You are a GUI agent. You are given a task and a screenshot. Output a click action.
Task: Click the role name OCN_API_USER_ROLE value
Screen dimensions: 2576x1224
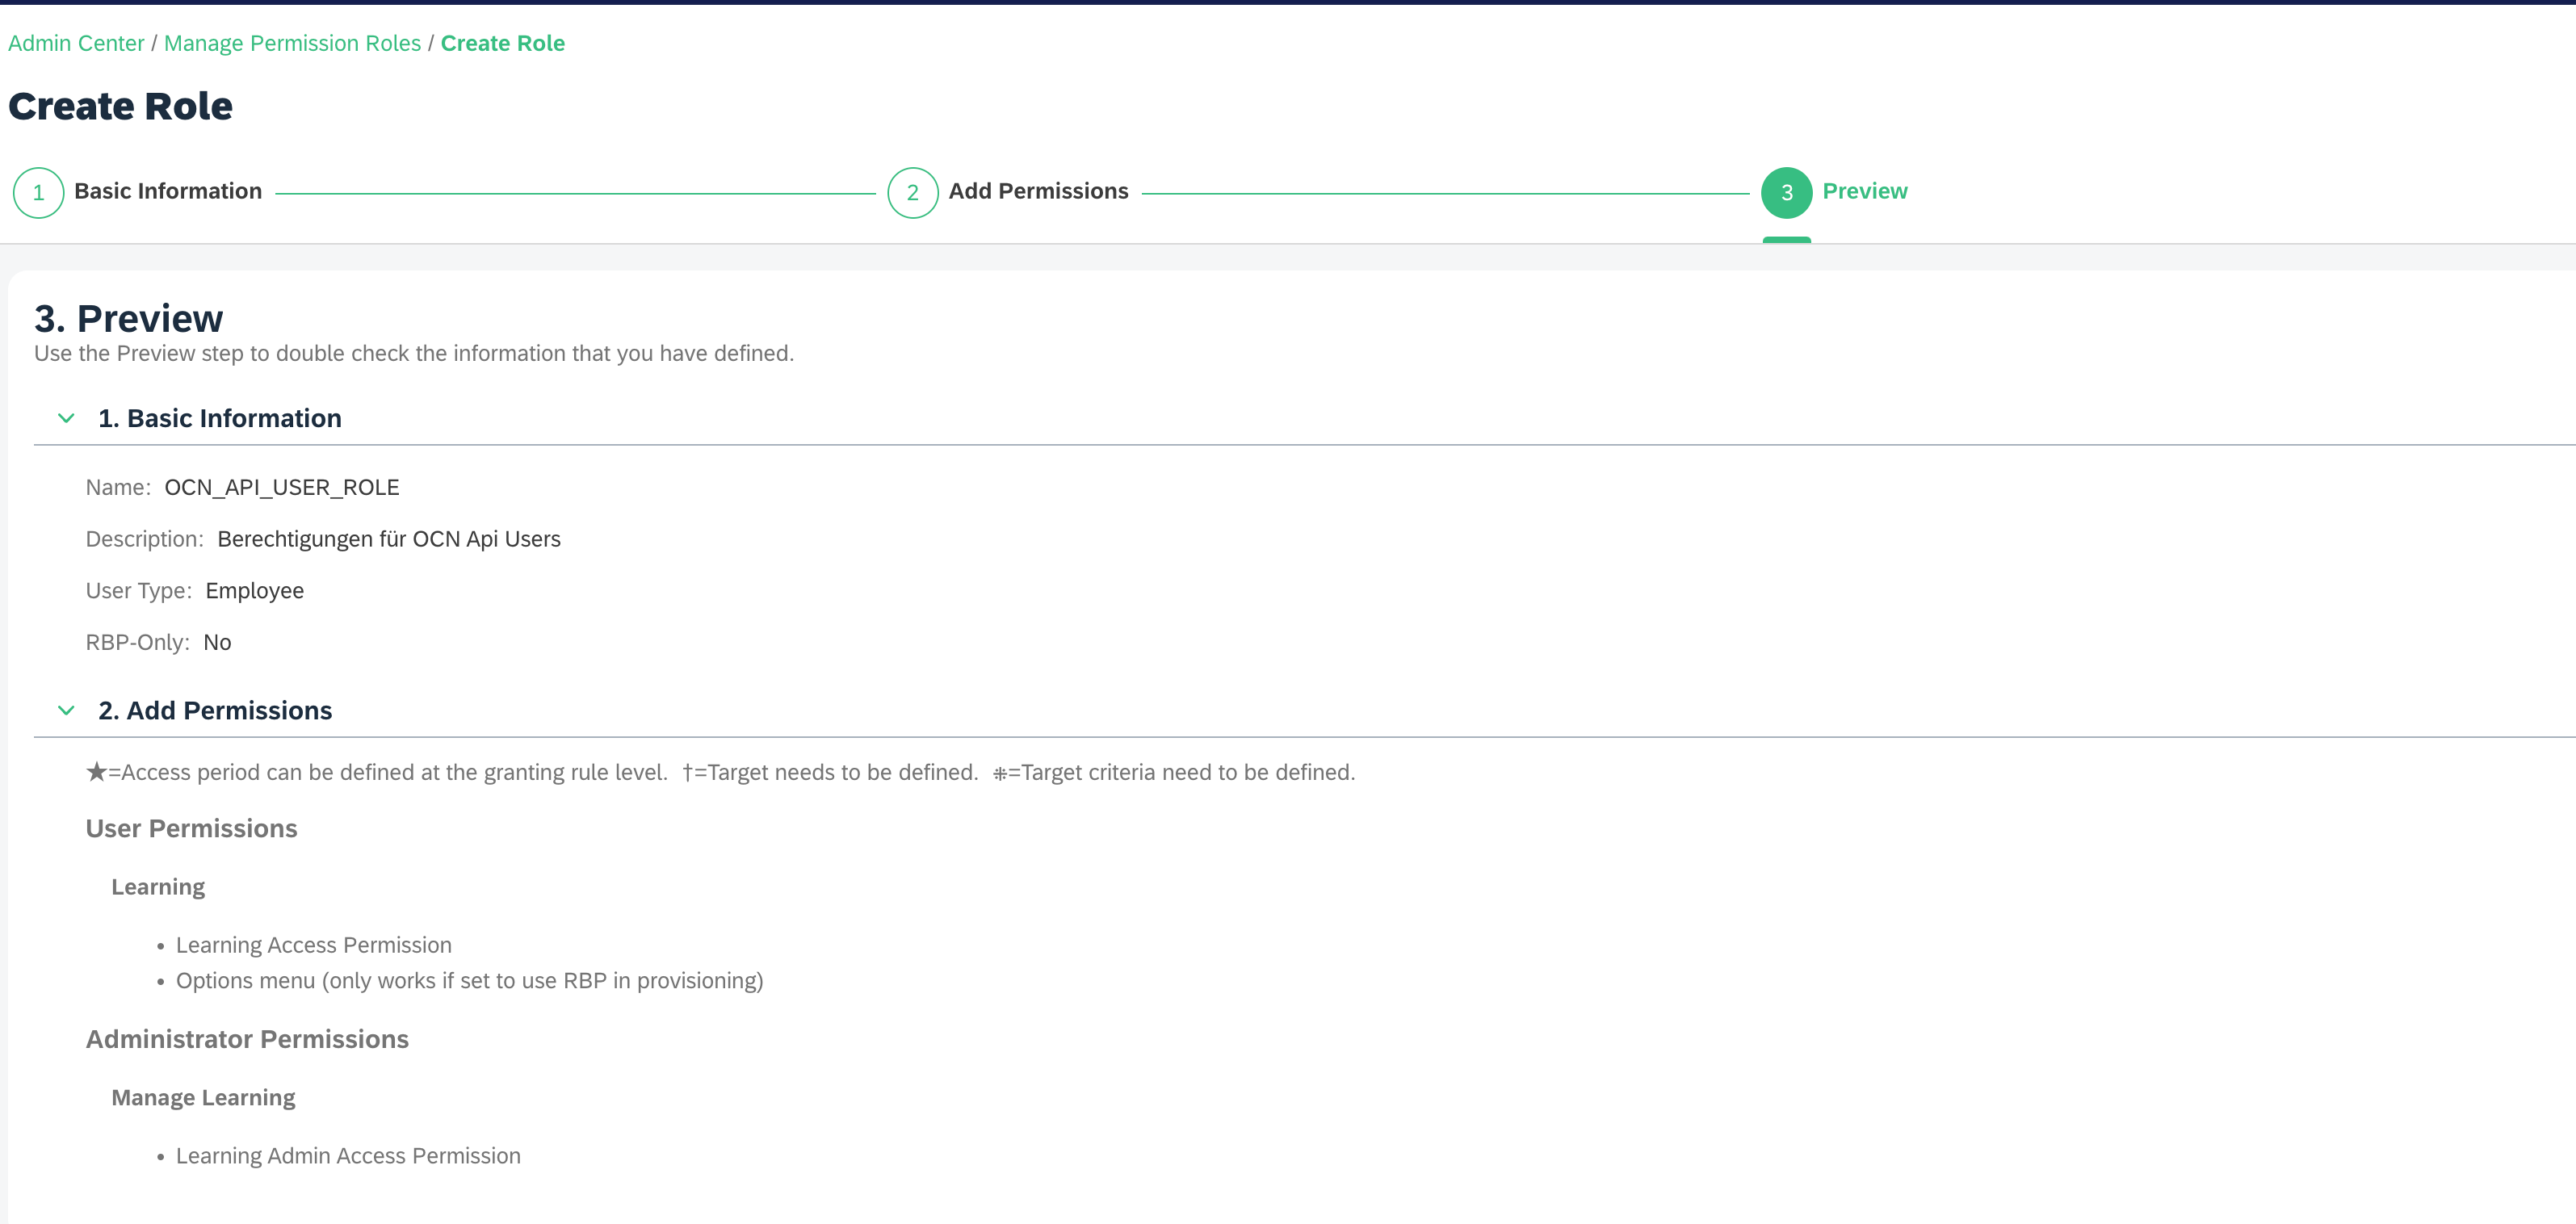click(x=282, y=487)
